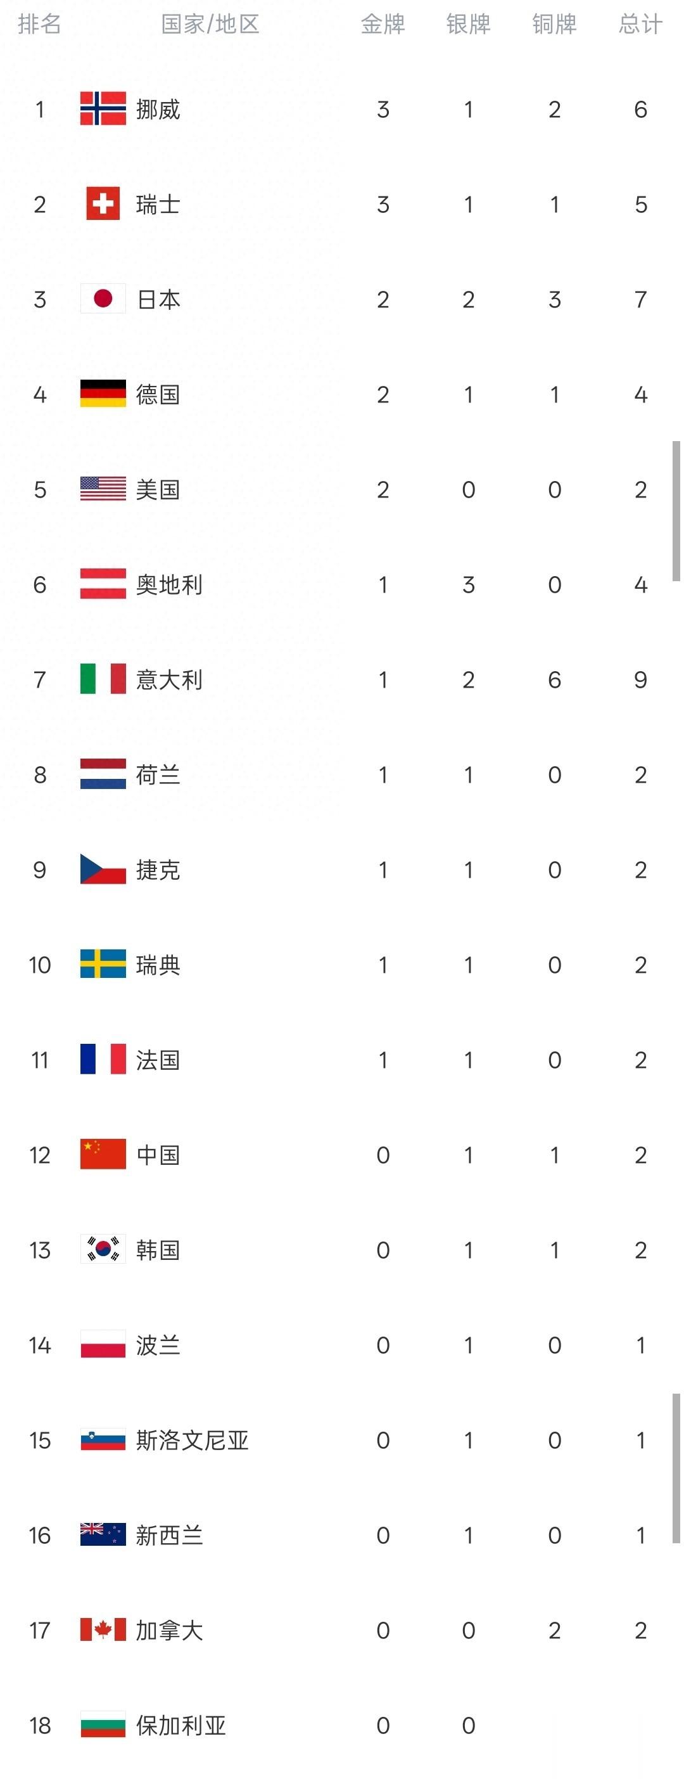This screenshot has width=684, height=1779.
Task: Open the 斯洛文尼亚 country entry
Action: pos(192,1440)
